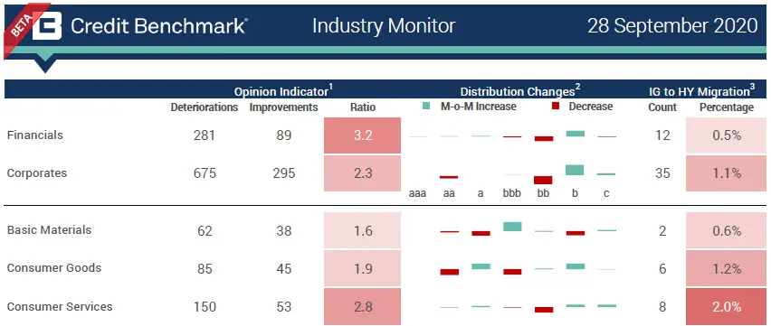Click Consumer Services migration count 8
Viewport: 771px width, 326px height.
click(662, 307)
